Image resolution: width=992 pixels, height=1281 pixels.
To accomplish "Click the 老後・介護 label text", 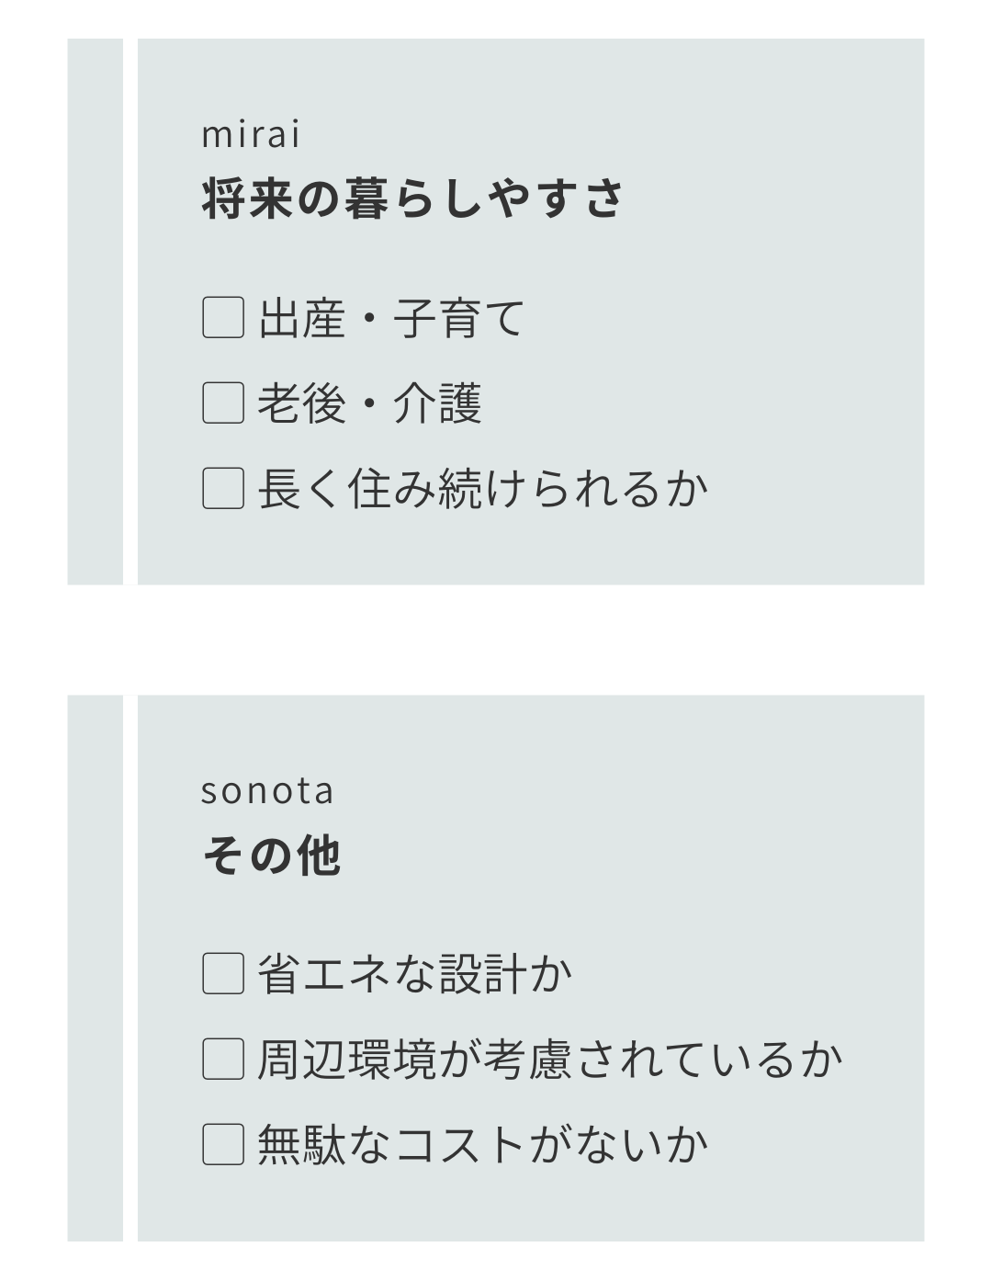I will click(369, 402).
